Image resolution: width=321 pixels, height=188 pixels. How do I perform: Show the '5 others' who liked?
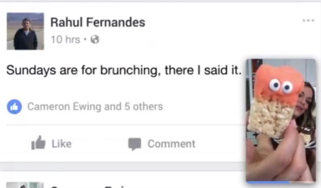tap(144, 107)
